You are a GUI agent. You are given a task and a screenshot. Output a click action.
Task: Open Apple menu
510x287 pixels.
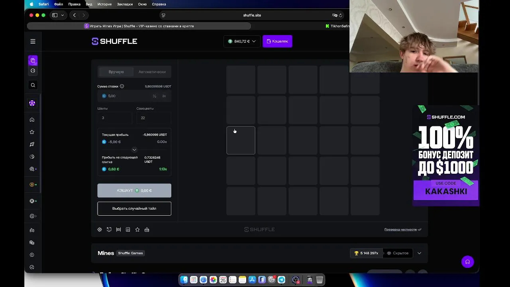click(32, 4)
